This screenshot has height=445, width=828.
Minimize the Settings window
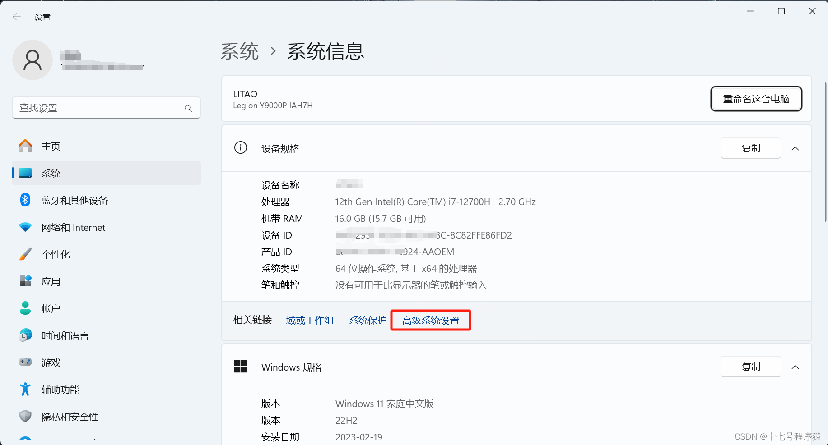click(x=750, y=11)
